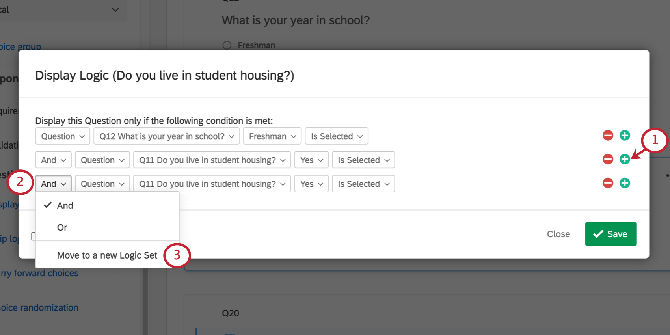Pick the checked And menu option
This screenshot has width=670, height=335.
(65, 205)
